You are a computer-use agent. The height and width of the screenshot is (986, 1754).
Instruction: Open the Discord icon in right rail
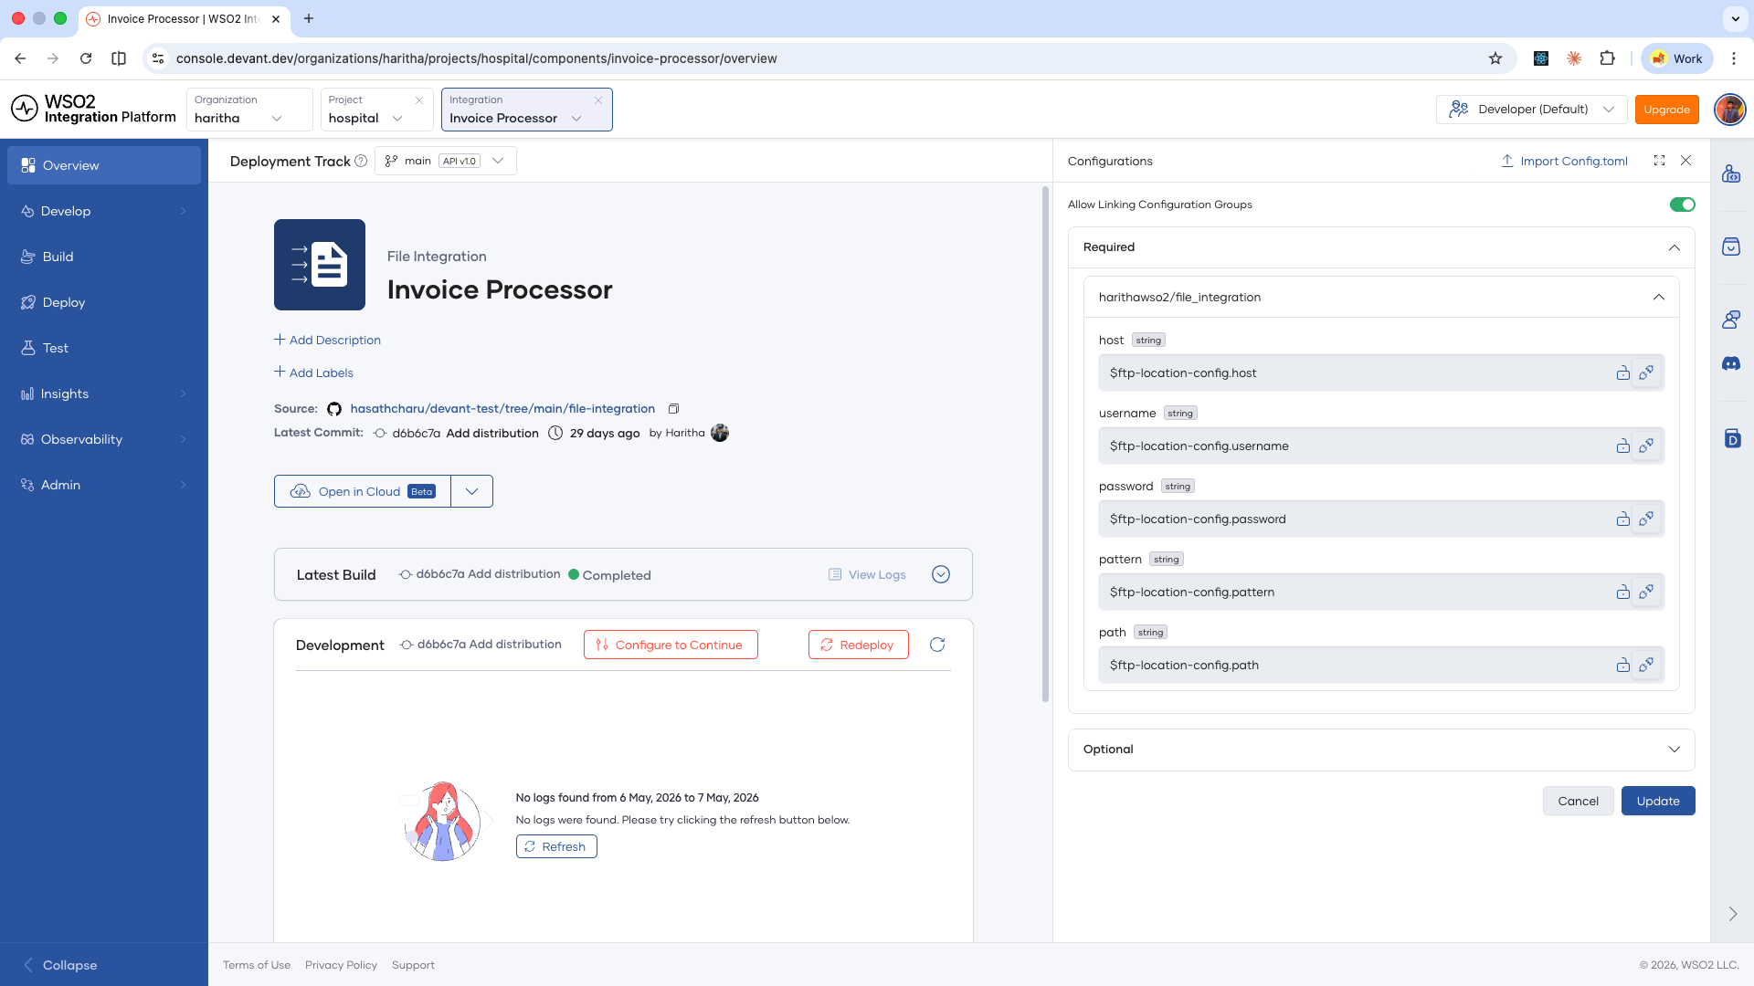coord(1731,363)
